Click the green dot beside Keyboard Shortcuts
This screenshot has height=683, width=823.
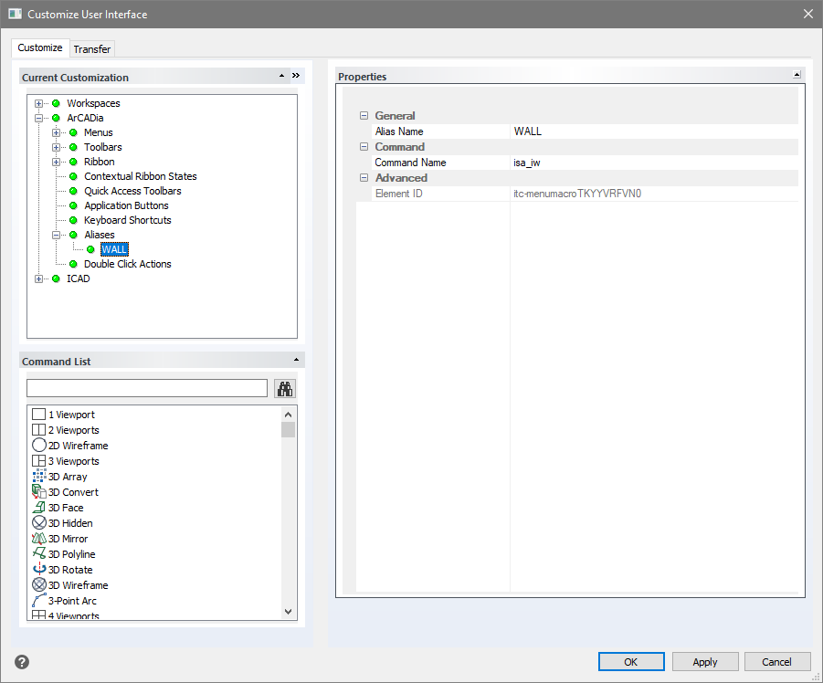pos(73,220)
